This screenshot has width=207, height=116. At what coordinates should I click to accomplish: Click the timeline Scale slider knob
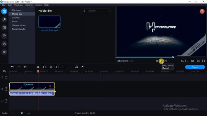[22, 113]
